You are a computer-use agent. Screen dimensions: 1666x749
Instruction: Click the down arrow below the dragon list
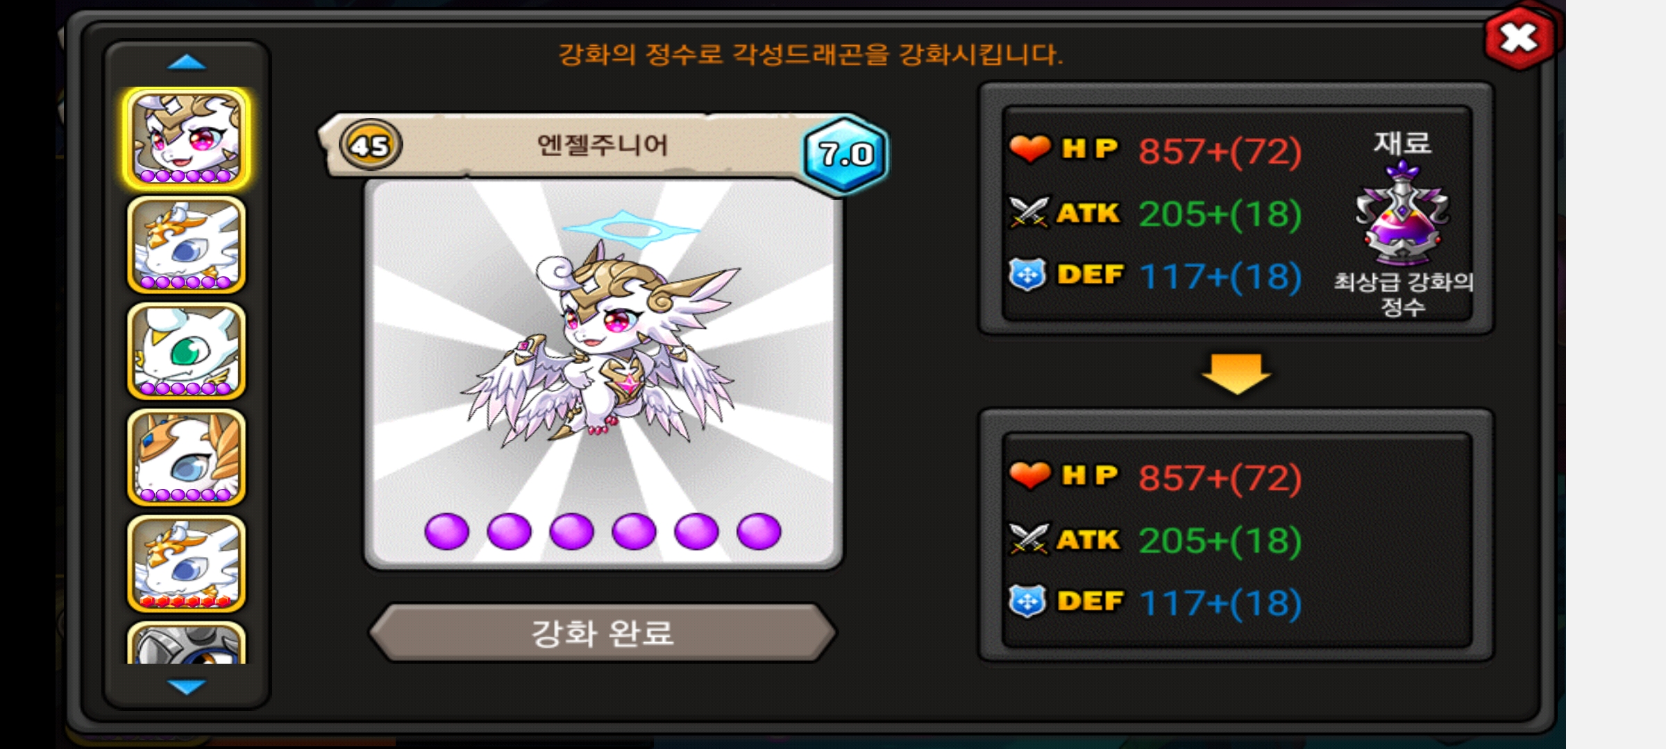[187, 687]
